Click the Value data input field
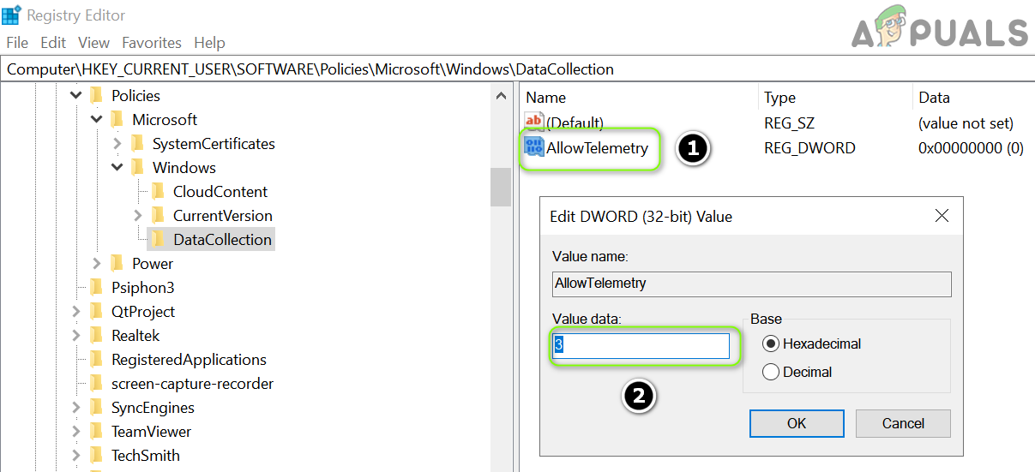 641,345
